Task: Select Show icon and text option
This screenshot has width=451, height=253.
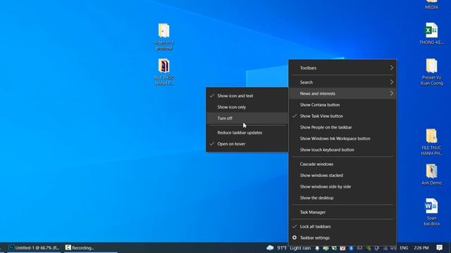Action: tap(247, 96)
